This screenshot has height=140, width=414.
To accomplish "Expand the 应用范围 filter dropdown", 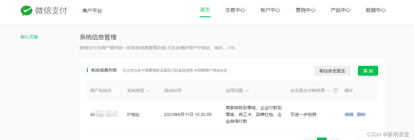I will tap(247, 90).
